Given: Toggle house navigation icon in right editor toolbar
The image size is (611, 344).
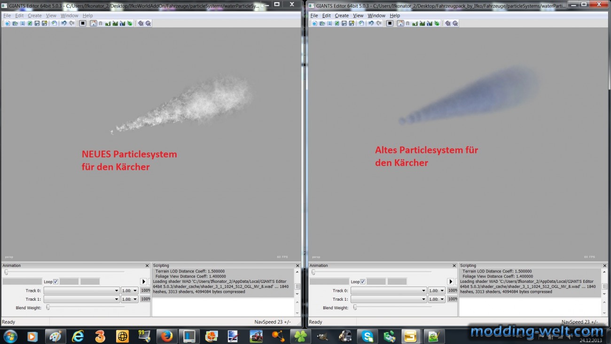Looking at the screenshot, I should tap(400, 23).
